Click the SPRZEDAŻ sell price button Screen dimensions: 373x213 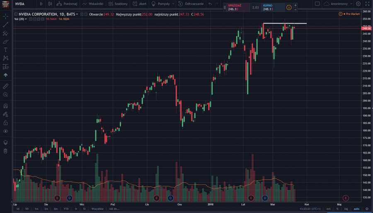pos(238,7)
